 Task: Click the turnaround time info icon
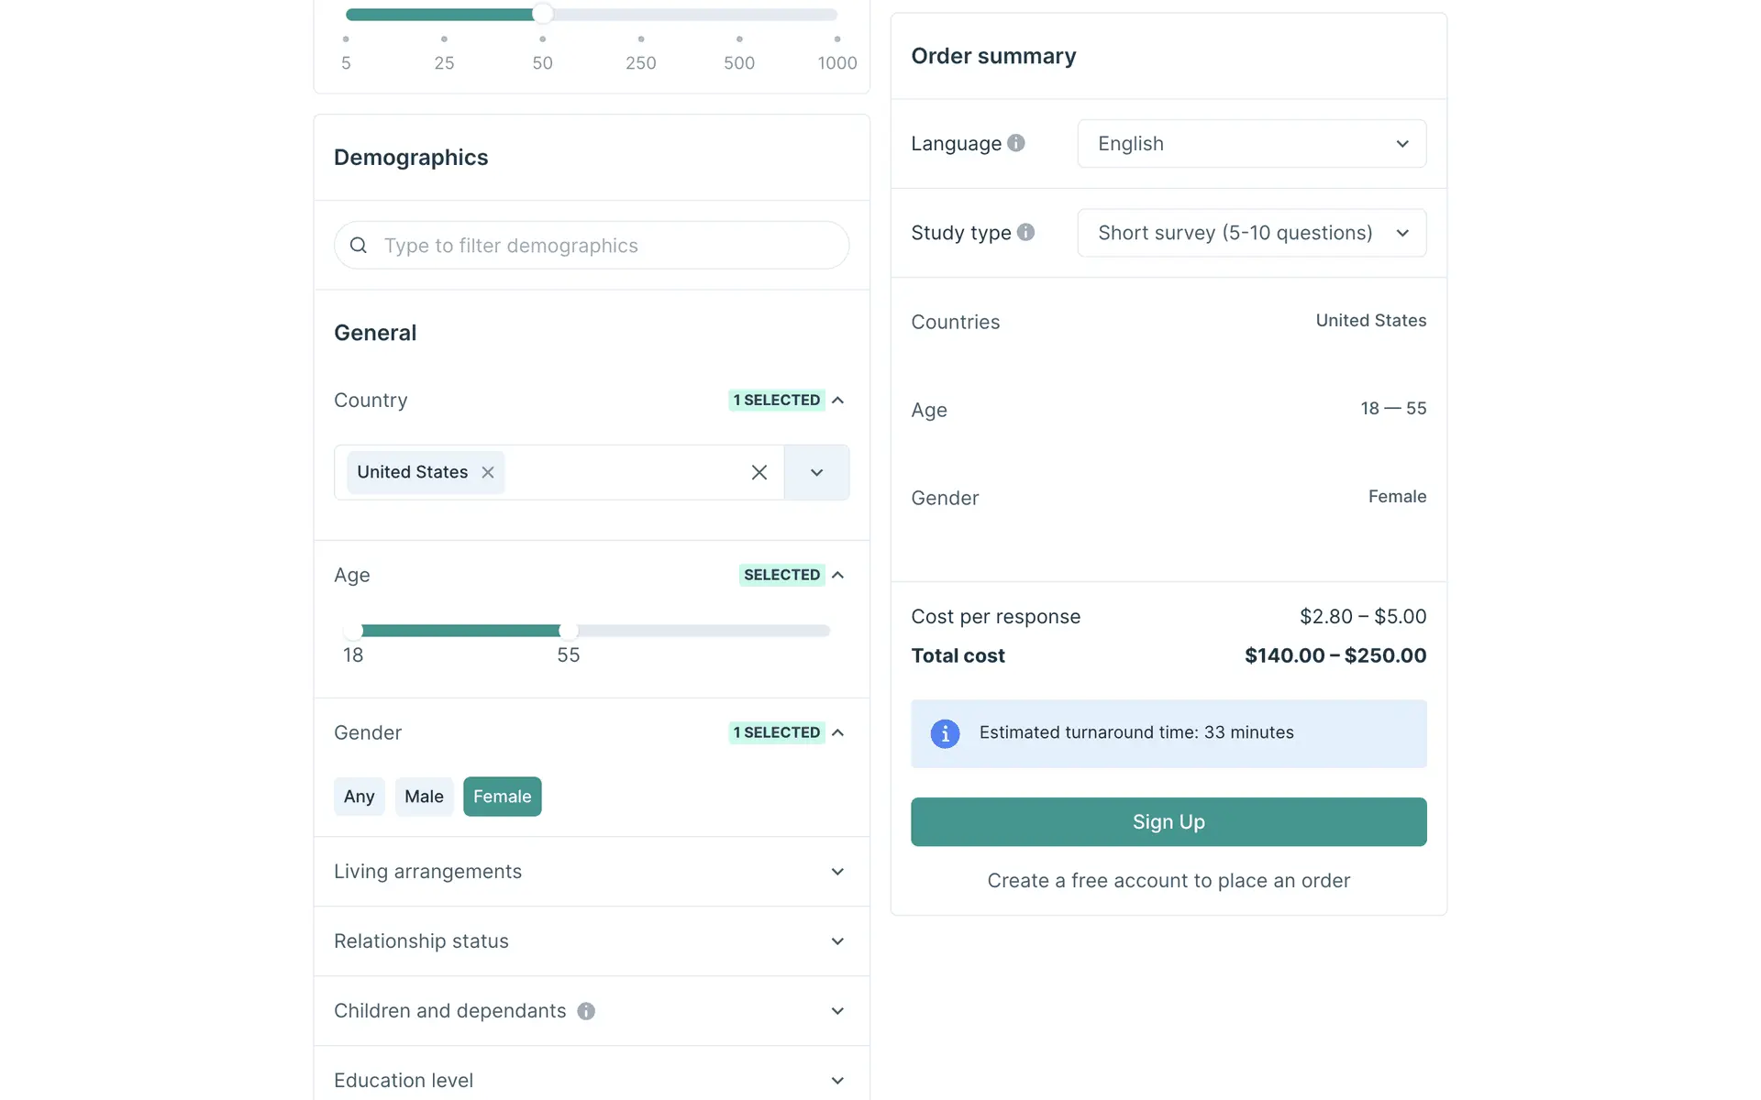click(x=945, y=733)
